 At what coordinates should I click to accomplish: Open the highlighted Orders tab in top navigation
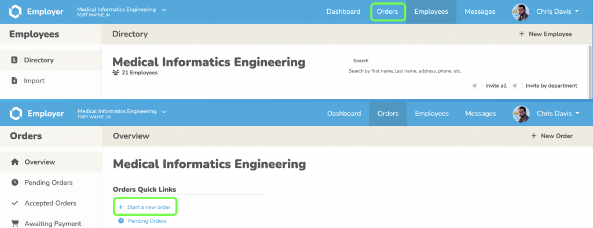[387, 12]
